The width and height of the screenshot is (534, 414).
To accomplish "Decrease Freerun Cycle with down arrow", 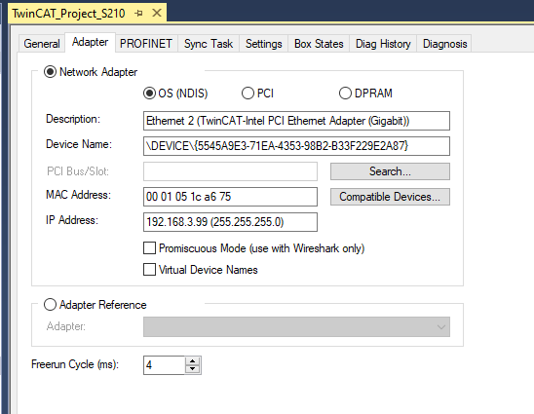I will pyautogui.click(x=193, y=369).
